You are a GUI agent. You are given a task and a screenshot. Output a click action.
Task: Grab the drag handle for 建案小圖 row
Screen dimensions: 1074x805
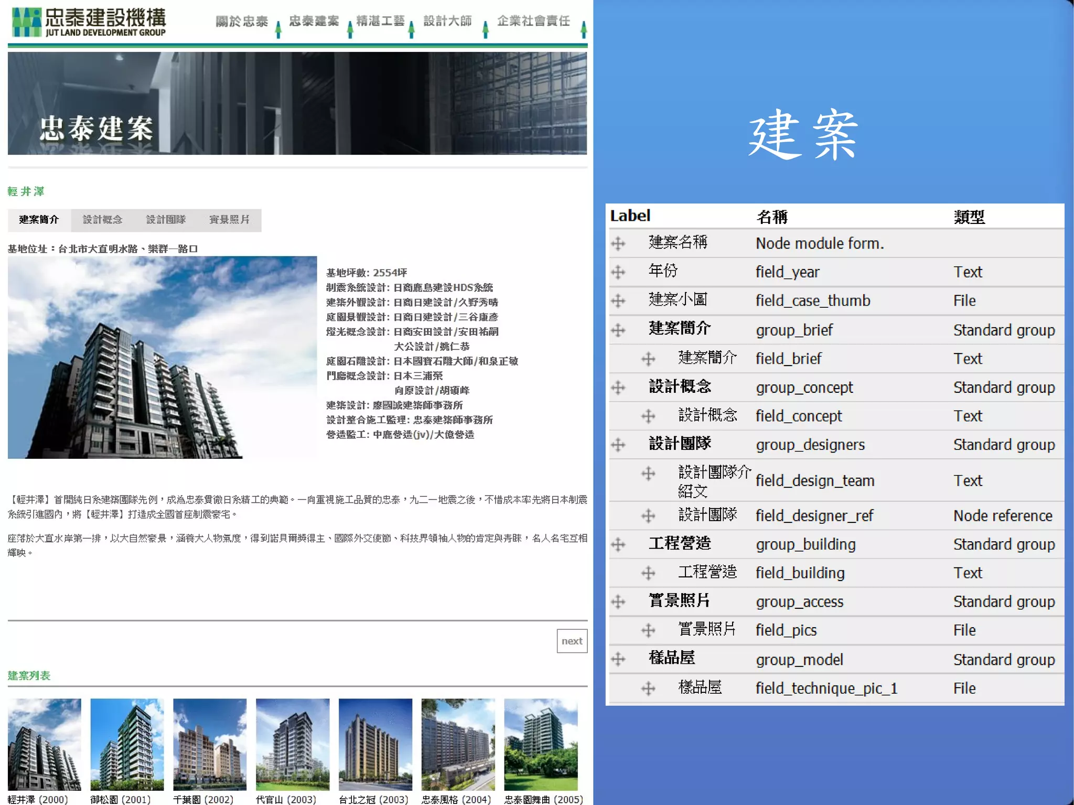[x=618, y=300]
